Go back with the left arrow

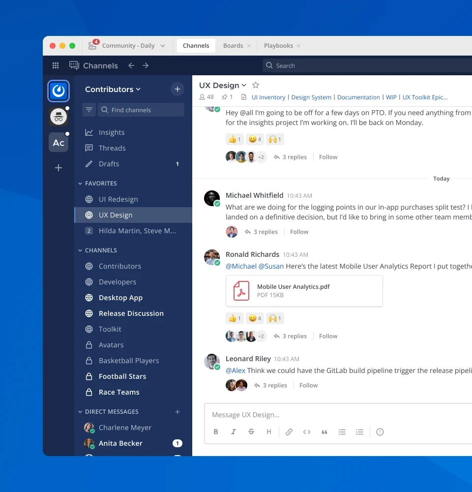(131, 65)
